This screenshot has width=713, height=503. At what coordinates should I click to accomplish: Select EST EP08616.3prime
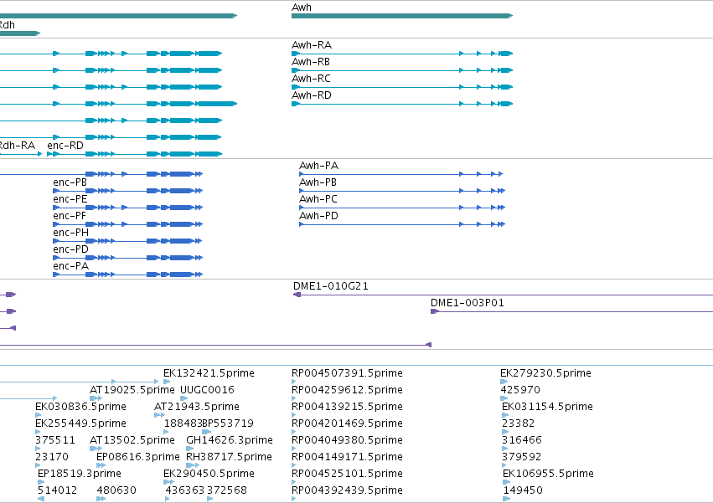pyautogui.click(x=138, y=458)
